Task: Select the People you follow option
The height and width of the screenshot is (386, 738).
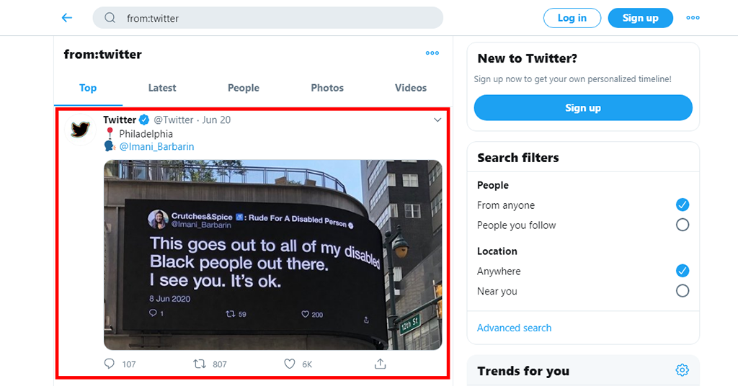Action: [682, 225]
